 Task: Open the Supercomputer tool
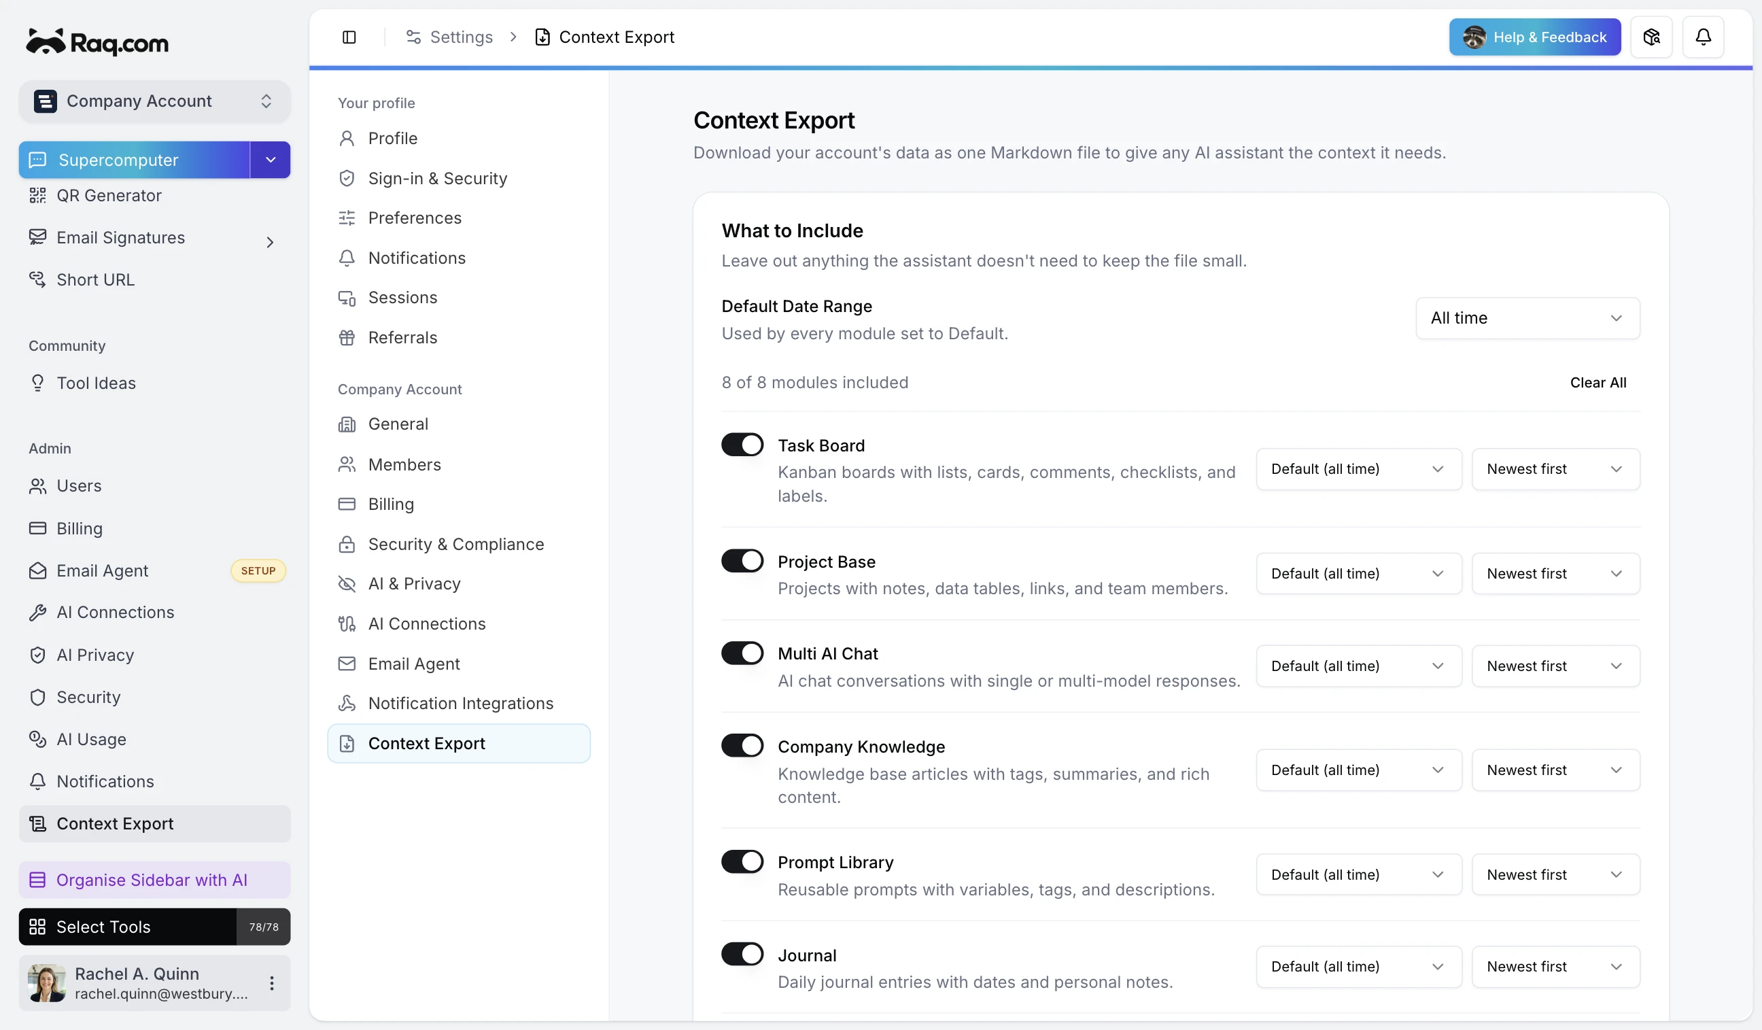click(x=134, y=160)
